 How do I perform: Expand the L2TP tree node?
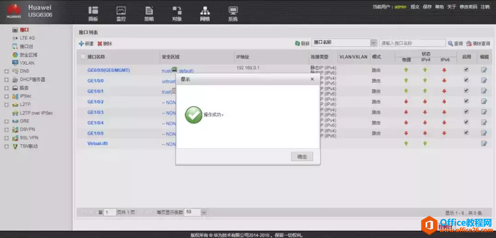(x=6, y=105)
